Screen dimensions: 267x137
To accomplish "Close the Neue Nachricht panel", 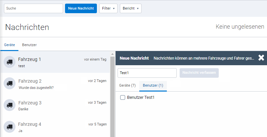I will (x=261, y=58).
